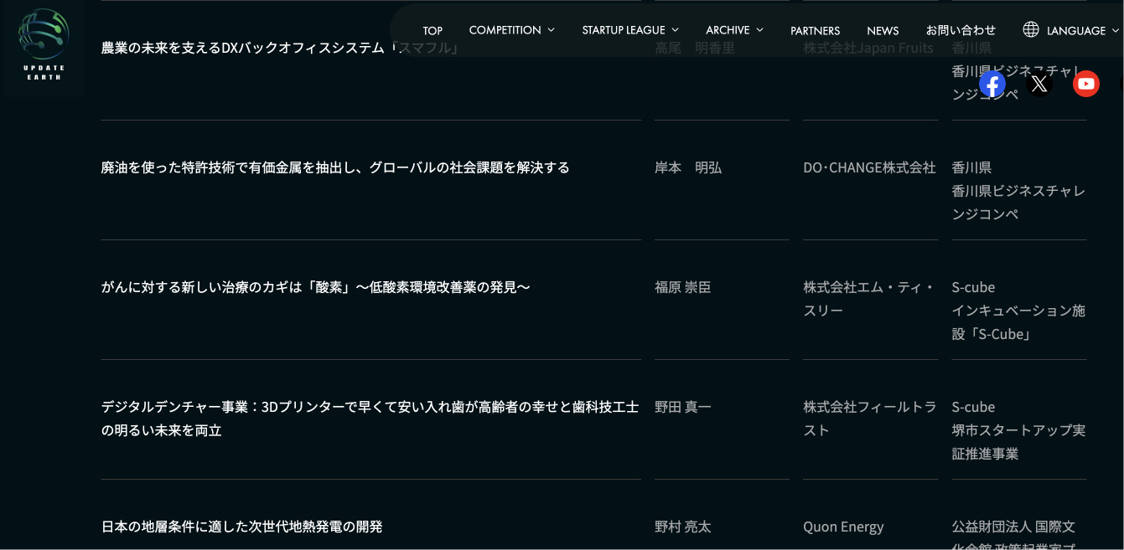Click 公益財団法人 国際文化 organizer text
The image size is (1124, 550).
click(1013, 534)
